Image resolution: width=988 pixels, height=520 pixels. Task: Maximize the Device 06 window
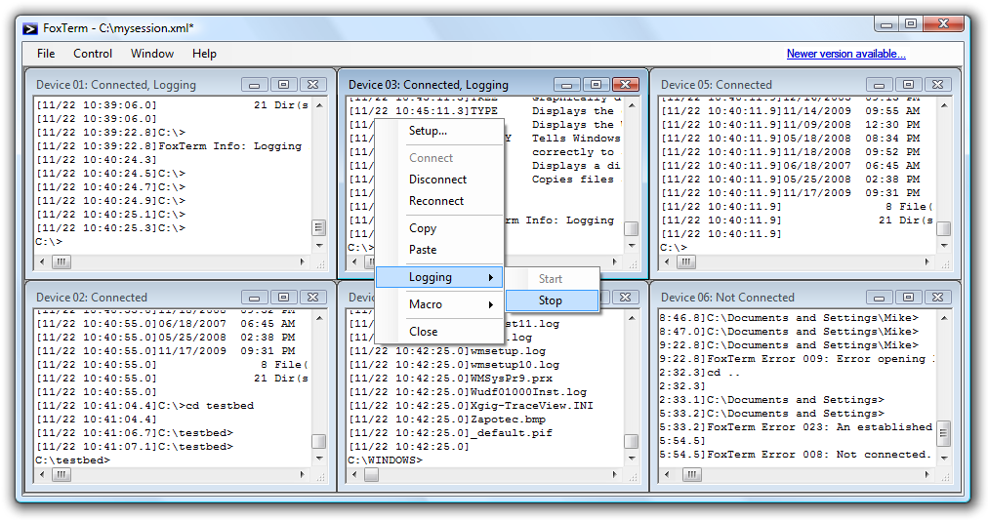pyautogui.click(x=909, y=298)
